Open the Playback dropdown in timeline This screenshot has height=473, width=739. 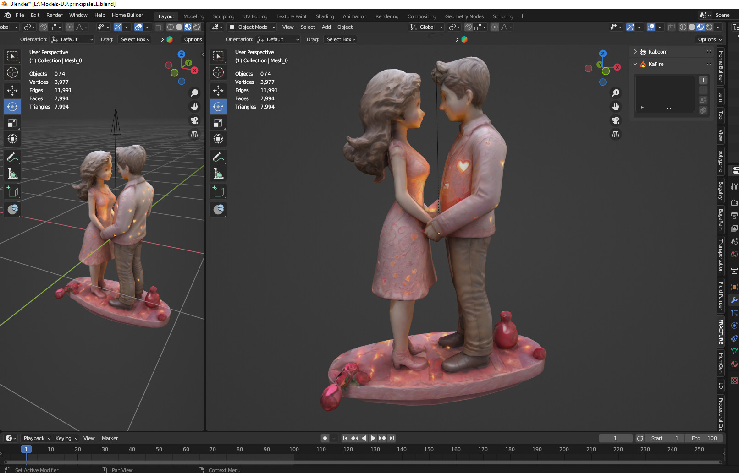coord(37,438)
